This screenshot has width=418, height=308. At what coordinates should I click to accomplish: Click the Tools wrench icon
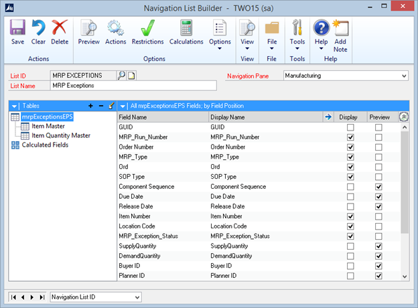(x=297, y=27)
